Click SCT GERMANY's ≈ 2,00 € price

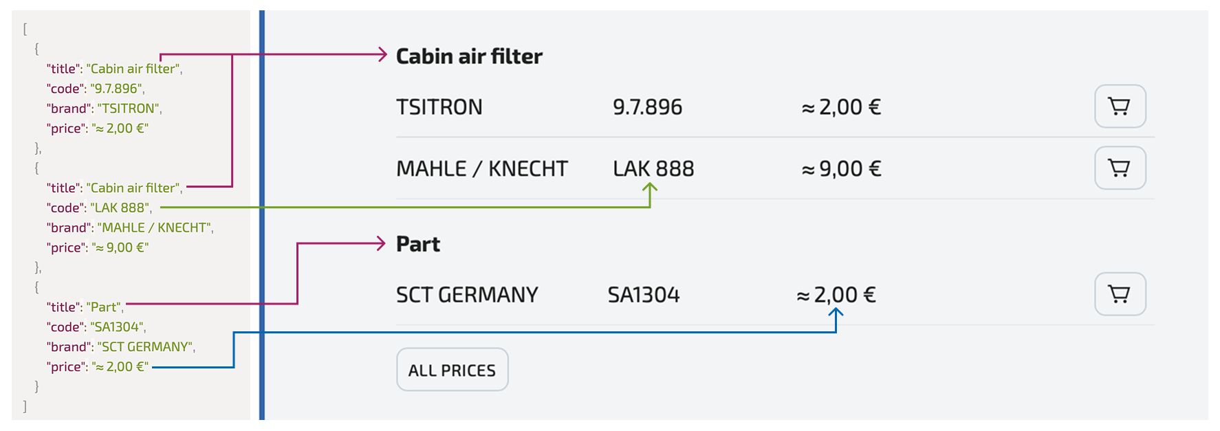coord(836,295)
